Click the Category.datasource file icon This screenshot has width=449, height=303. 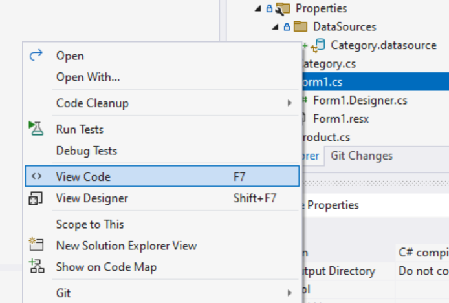318,45
